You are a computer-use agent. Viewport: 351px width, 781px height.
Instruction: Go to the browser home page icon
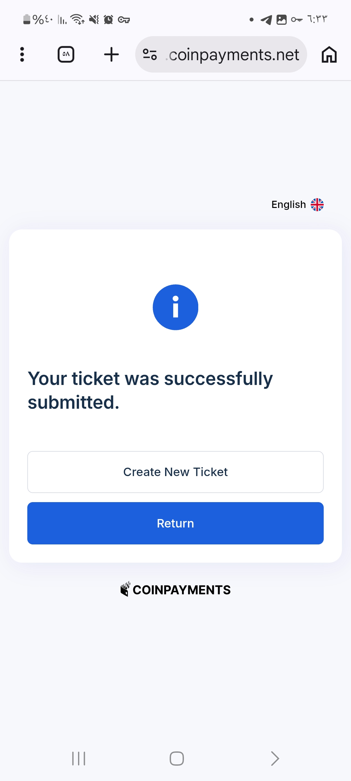pyautogui.click(x=329, y=54)
